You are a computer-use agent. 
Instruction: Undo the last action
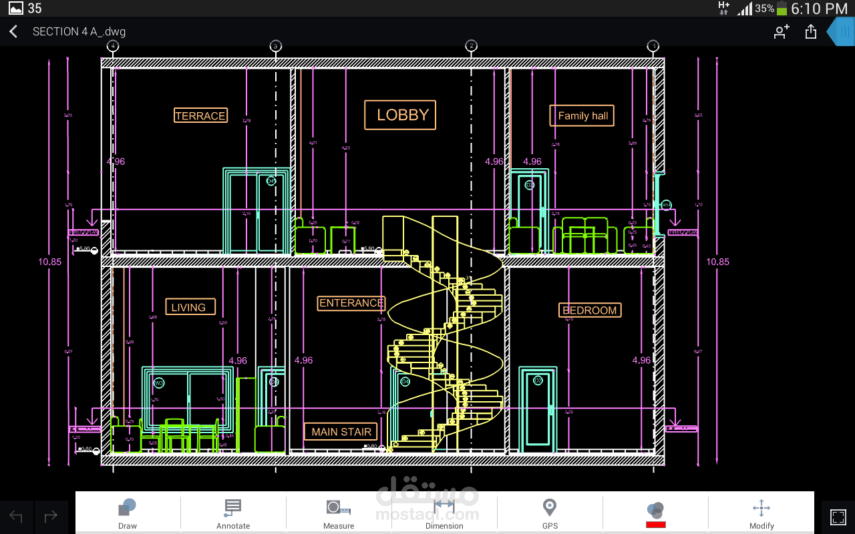click(x=16, y=517)
